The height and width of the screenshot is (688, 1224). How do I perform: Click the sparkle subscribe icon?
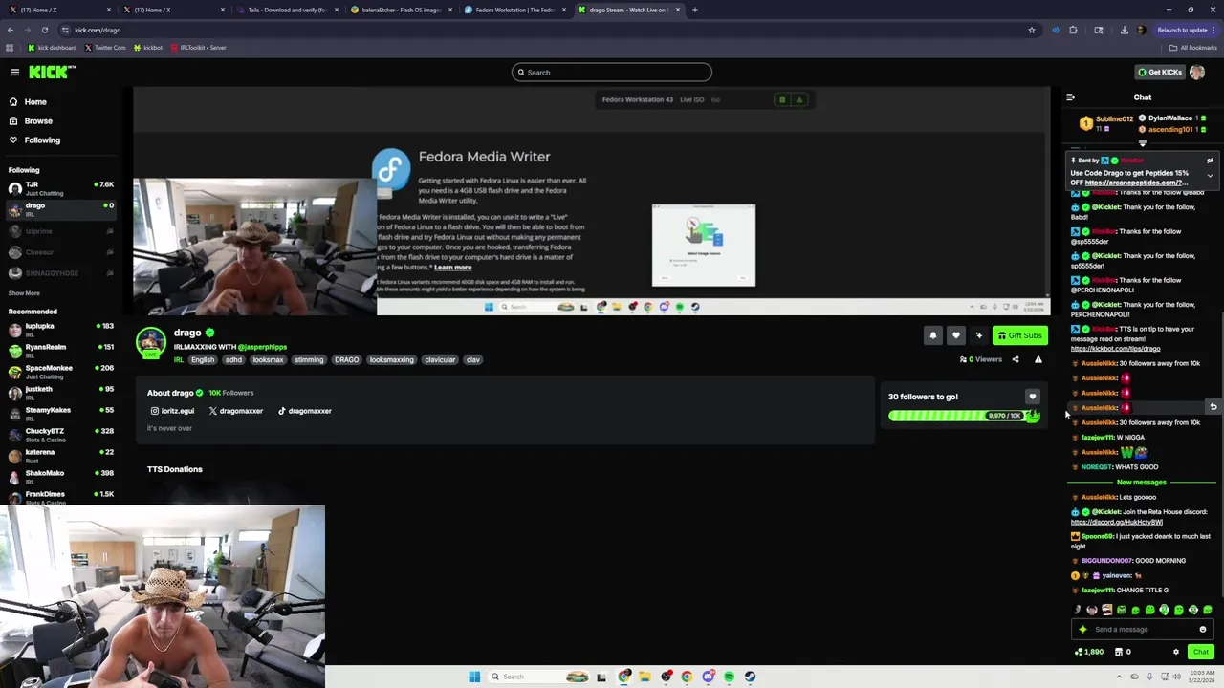(x=978, y=335)
